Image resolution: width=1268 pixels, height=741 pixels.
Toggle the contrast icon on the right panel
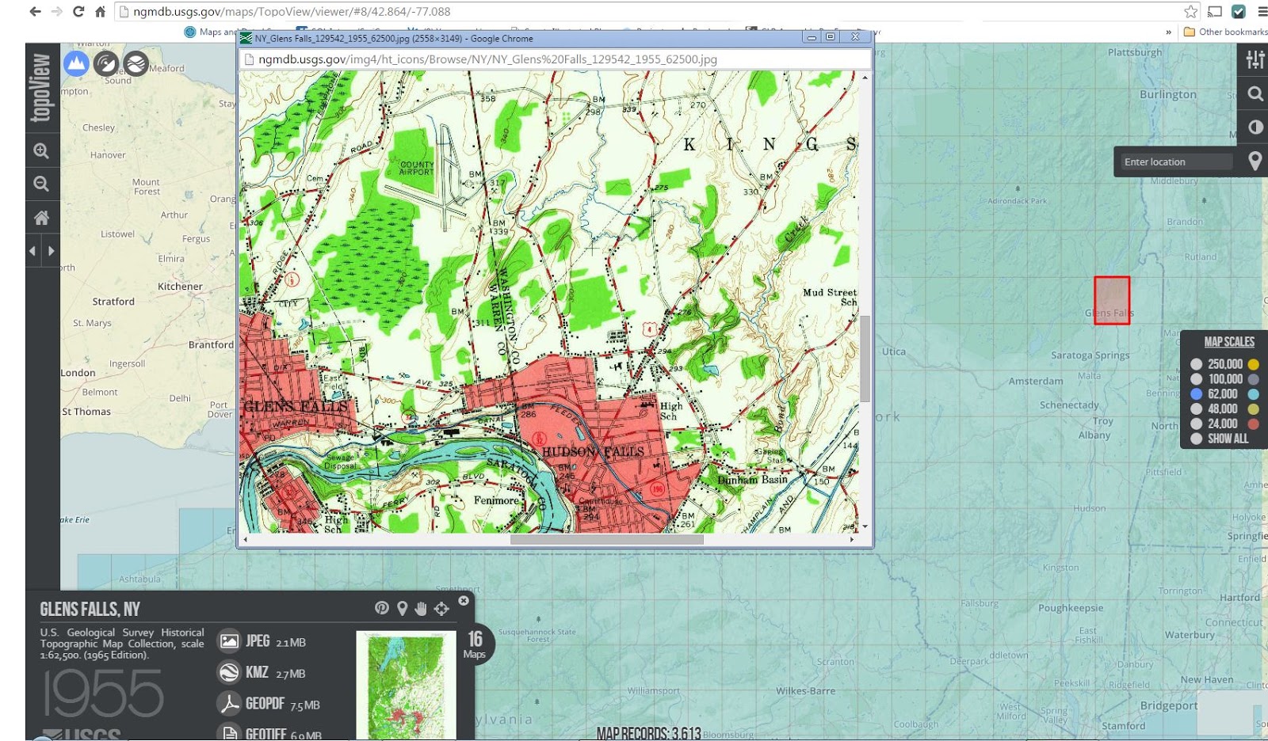coord(1255,127)
